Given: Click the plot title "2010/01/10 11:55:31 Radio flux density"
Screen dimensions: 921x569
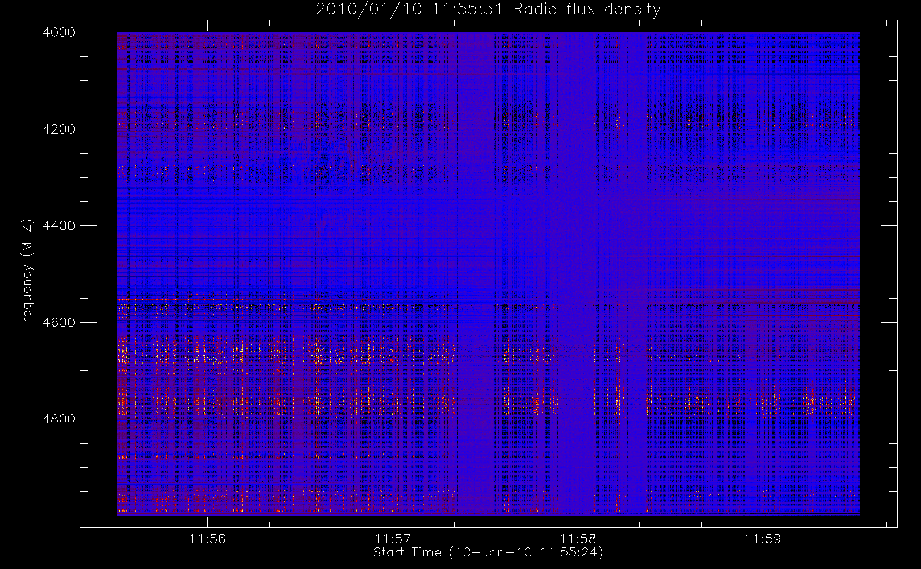Looking at the screenshot, I should pyautogui.click(x=488, y=10).
